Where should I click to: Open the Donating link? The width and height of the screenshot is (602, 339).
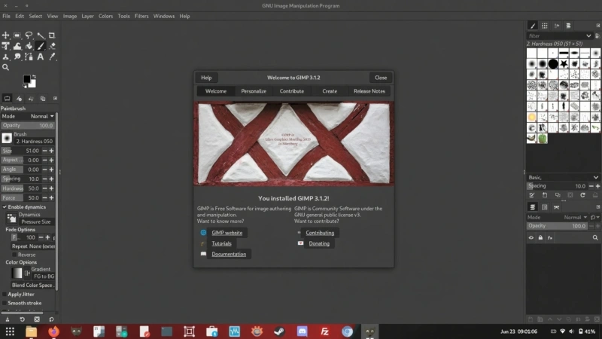click(x=319, y=243)
